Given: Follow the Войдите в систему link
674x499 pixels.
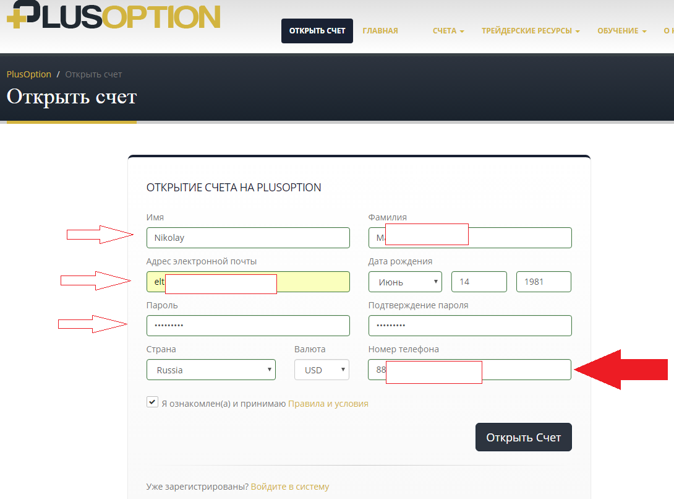Looking at the screenshot, I should click(290, 487).
